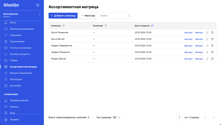The width and height of the screenshot is (221, 125).
Task: Click Импорт for Товары Пятерочка
Action: point(199,52)
